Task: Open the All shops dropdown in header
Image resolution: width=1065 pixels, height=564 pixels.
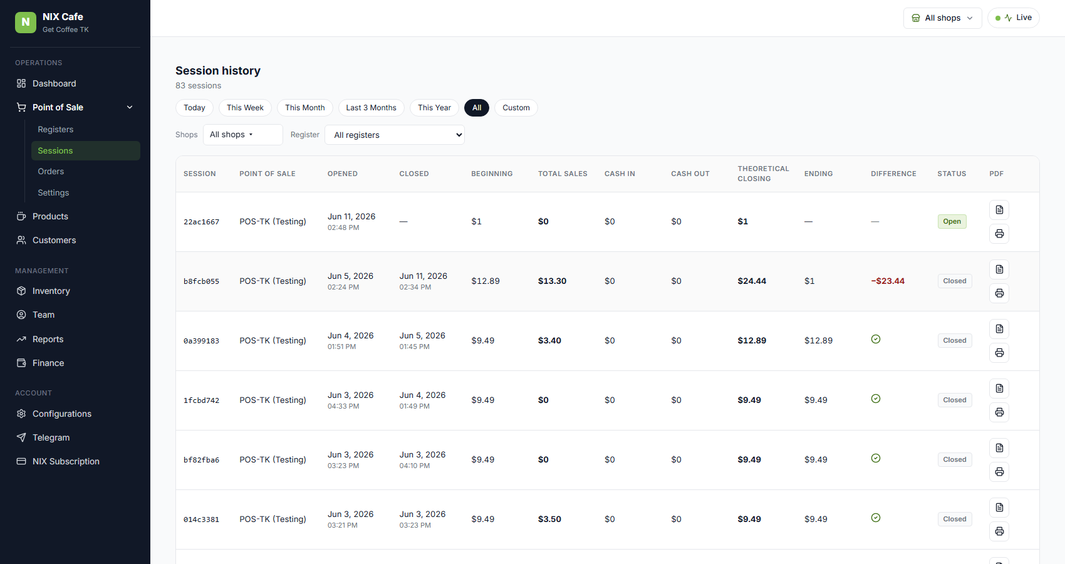Action: pos(942,18)
